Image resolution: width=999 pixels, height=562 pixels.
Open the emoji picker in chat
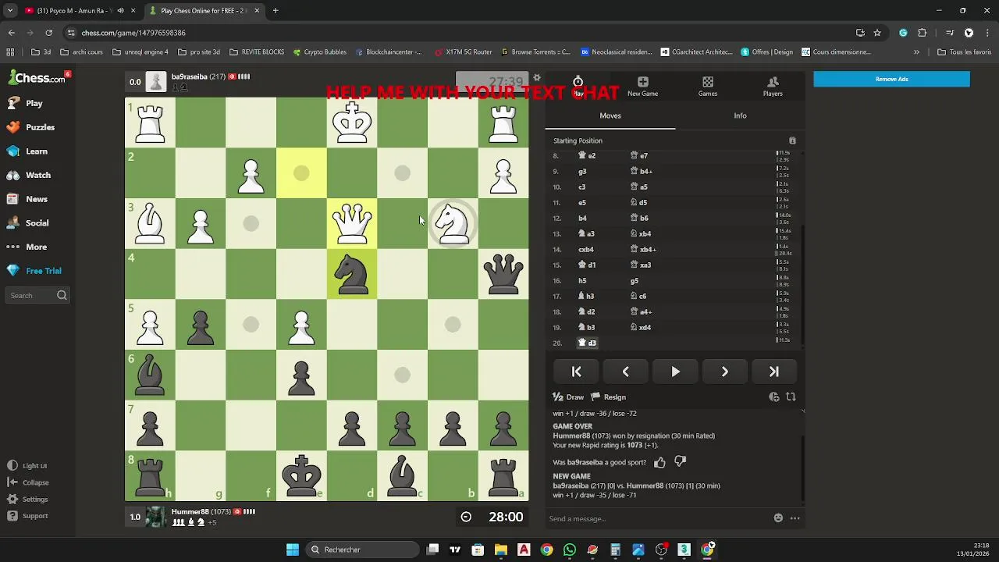778,518
